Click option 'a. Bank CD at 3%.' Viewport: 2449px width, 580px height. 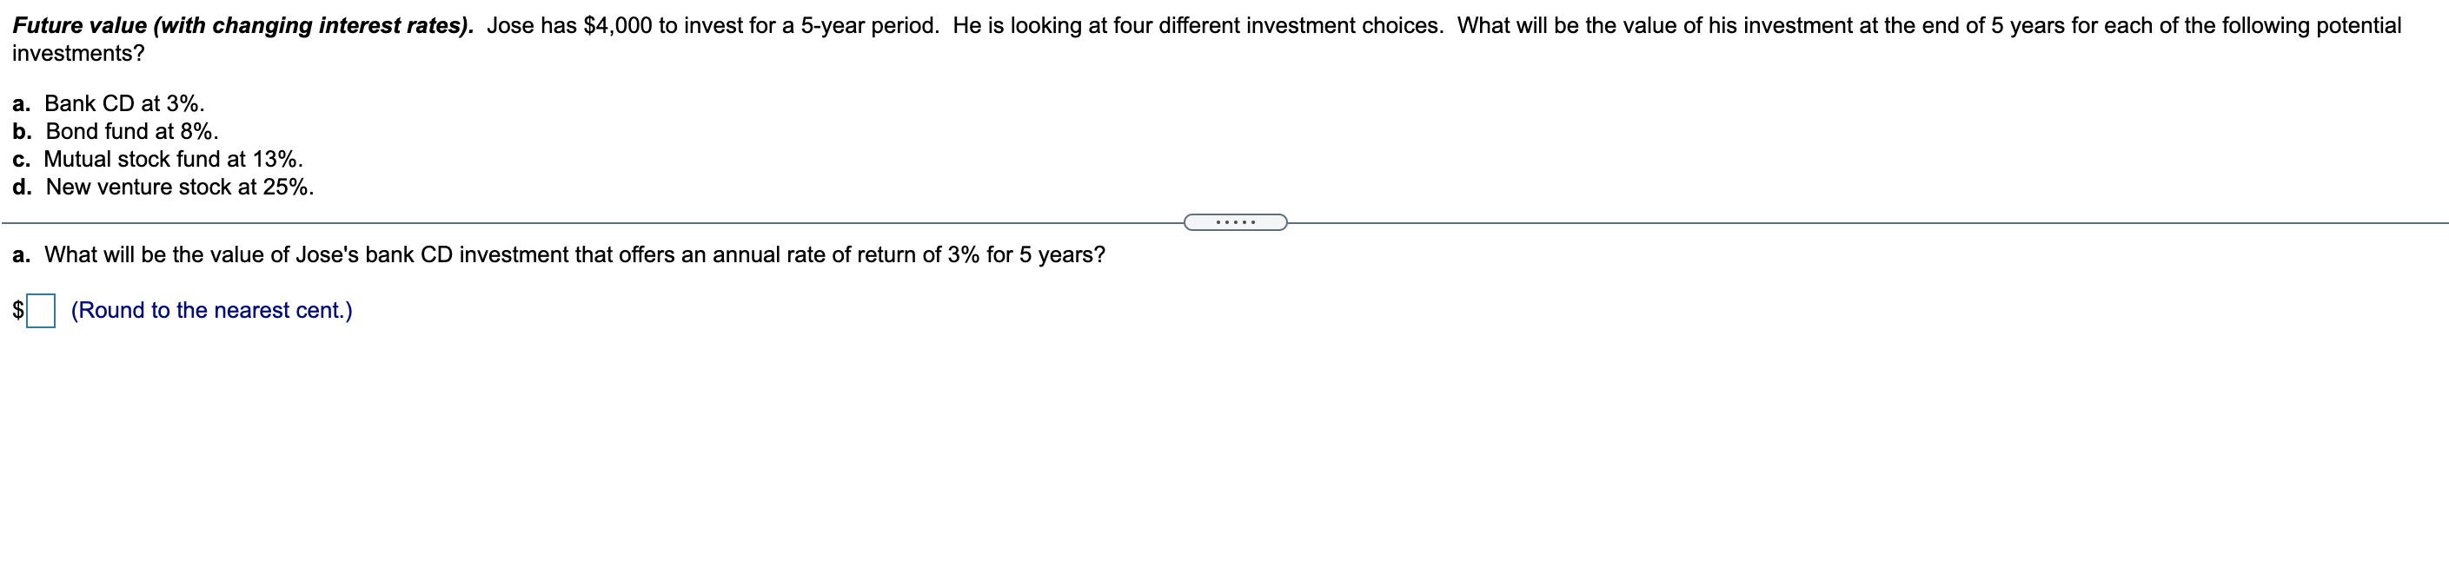pyautogui.click(x=110, y=103)
